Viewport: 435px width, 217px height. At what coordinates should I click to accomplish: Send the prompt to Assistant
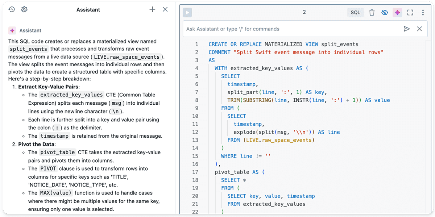[407, 29]
